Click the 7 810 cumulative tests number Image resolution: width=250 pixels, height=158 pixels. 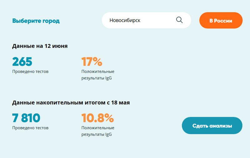(x=26, y=118)
